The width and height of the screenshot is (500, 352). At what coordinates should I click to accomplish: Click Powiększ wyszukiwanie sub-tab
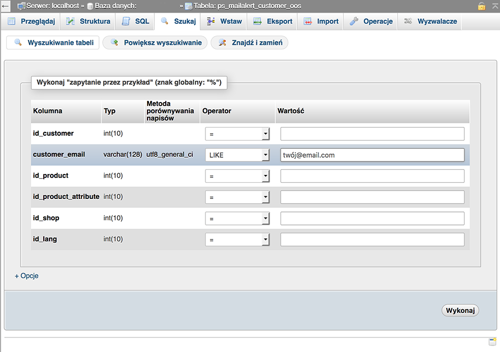pos(155,43)
